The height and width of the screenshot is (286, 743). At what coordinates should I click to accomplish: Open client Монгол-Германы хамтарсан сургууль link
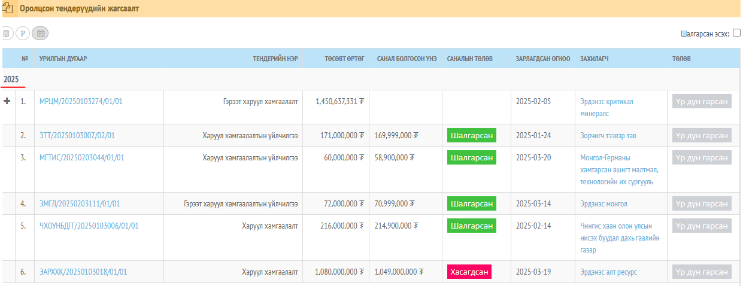(620, 169)
